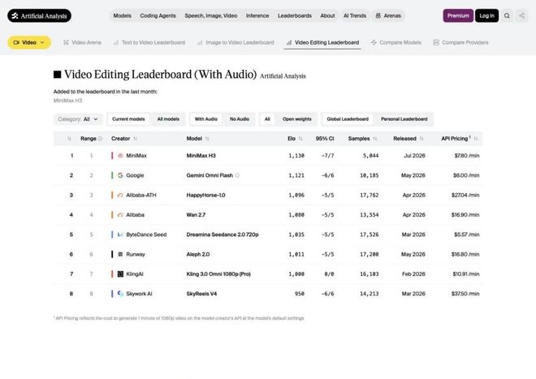Click the info icon beside Gemini Omni Flash

237,175
